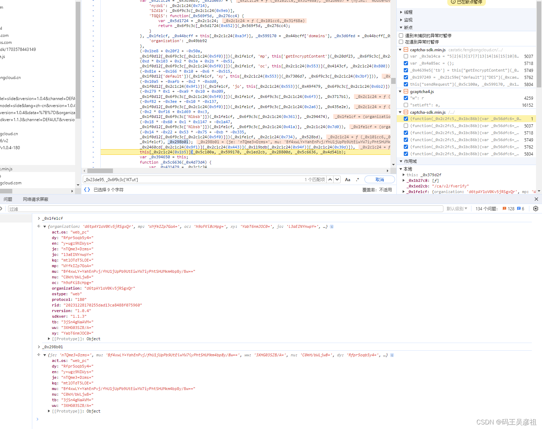Image resolution: width=542 pixels, height=429 pixels.
Task: Click 134 个问题 issues link
Action: pos(487,209)
